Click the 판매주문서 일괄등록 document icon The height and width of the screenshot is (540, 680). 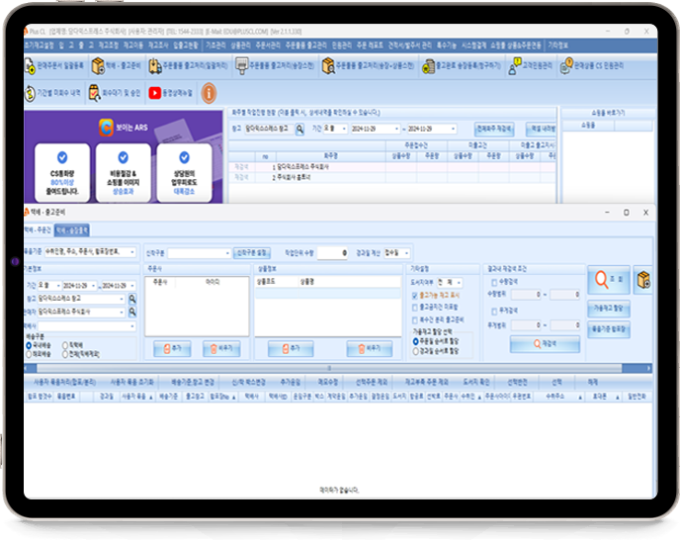click(x=30, y=66)
